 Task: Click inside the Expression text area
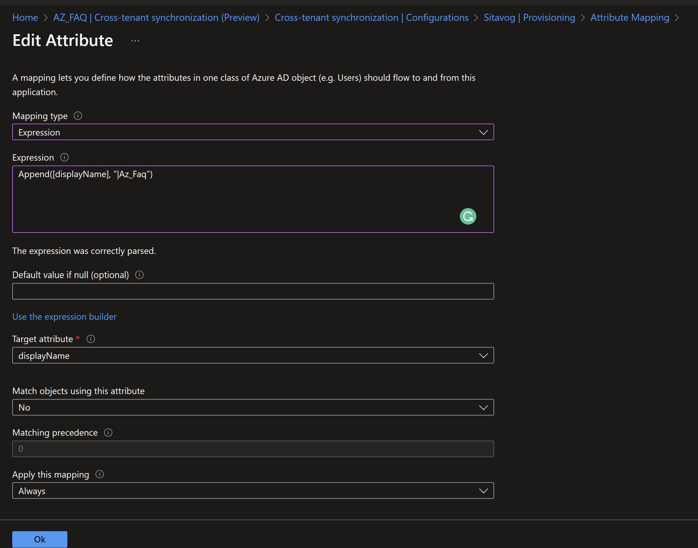click(x=253, y=199)
